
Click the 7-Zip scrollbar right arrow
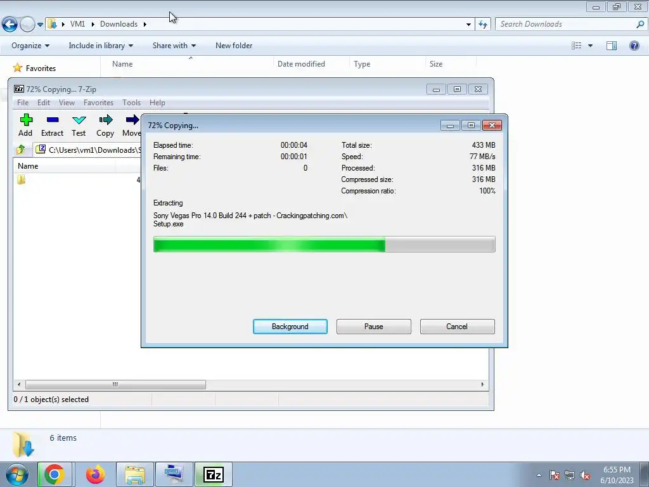(x=482, y=385)
